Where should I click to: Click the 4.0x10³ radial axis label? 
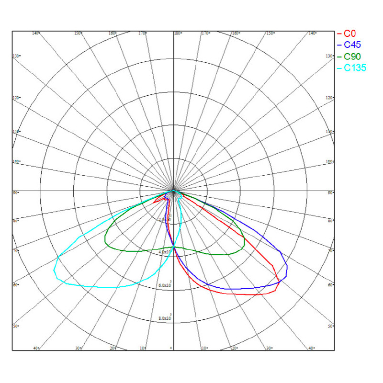(165, 251)
